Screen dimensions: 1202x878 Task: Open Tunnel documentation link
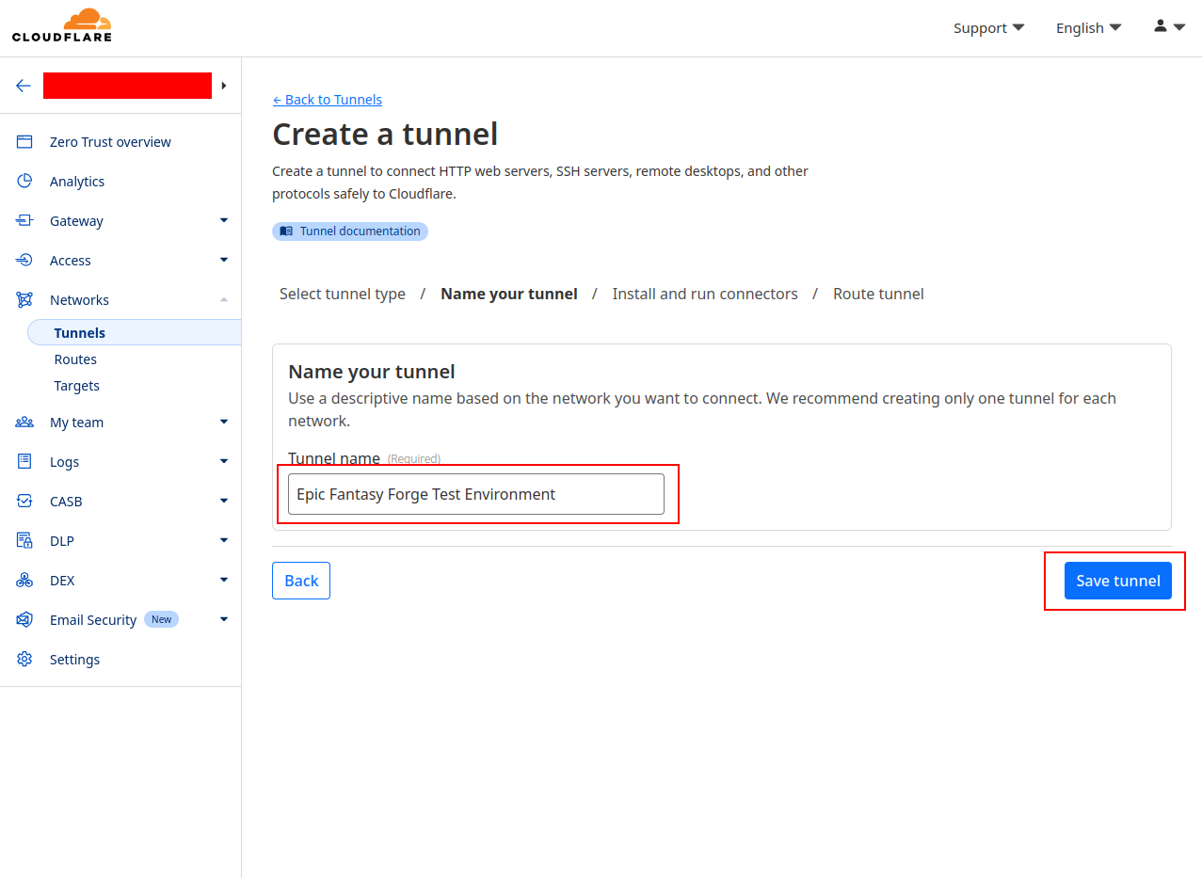coord(350,231)
